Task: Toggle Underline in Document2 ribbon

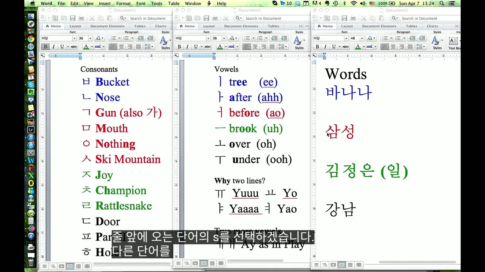Action: pos(196,47)
